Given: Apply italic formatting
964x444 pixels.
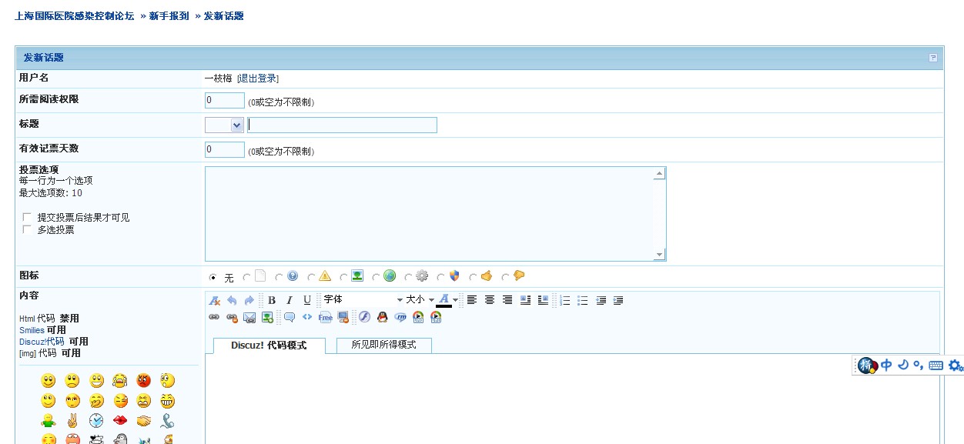Looking at the screenshot, I should (290, 299).
